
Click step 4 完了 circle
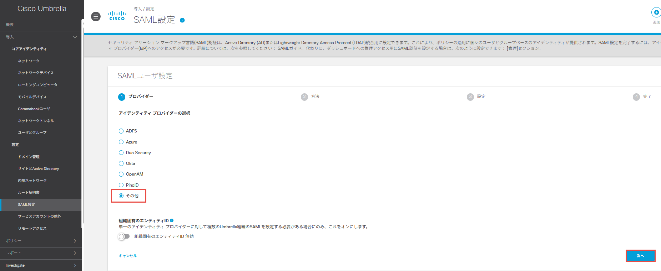pyautogui.click(x=636, y=97)
